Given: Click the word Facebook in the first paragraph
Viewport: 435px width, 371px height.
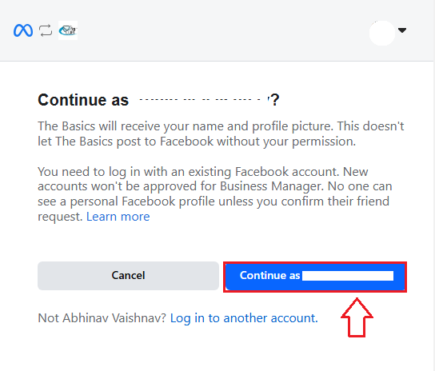Looking at the screenshot, I should tap(186, 142).
